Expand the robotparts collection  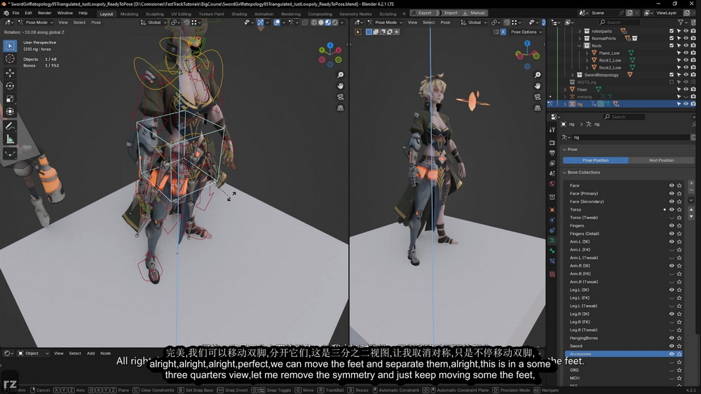[580, 31]
